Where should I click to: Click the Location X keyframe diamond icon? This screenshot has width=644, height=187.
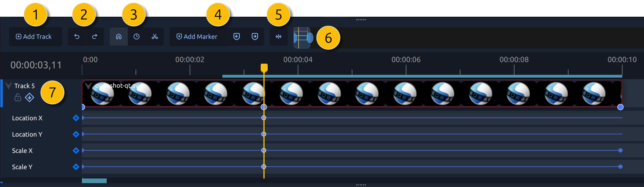(x=76, y=118)
